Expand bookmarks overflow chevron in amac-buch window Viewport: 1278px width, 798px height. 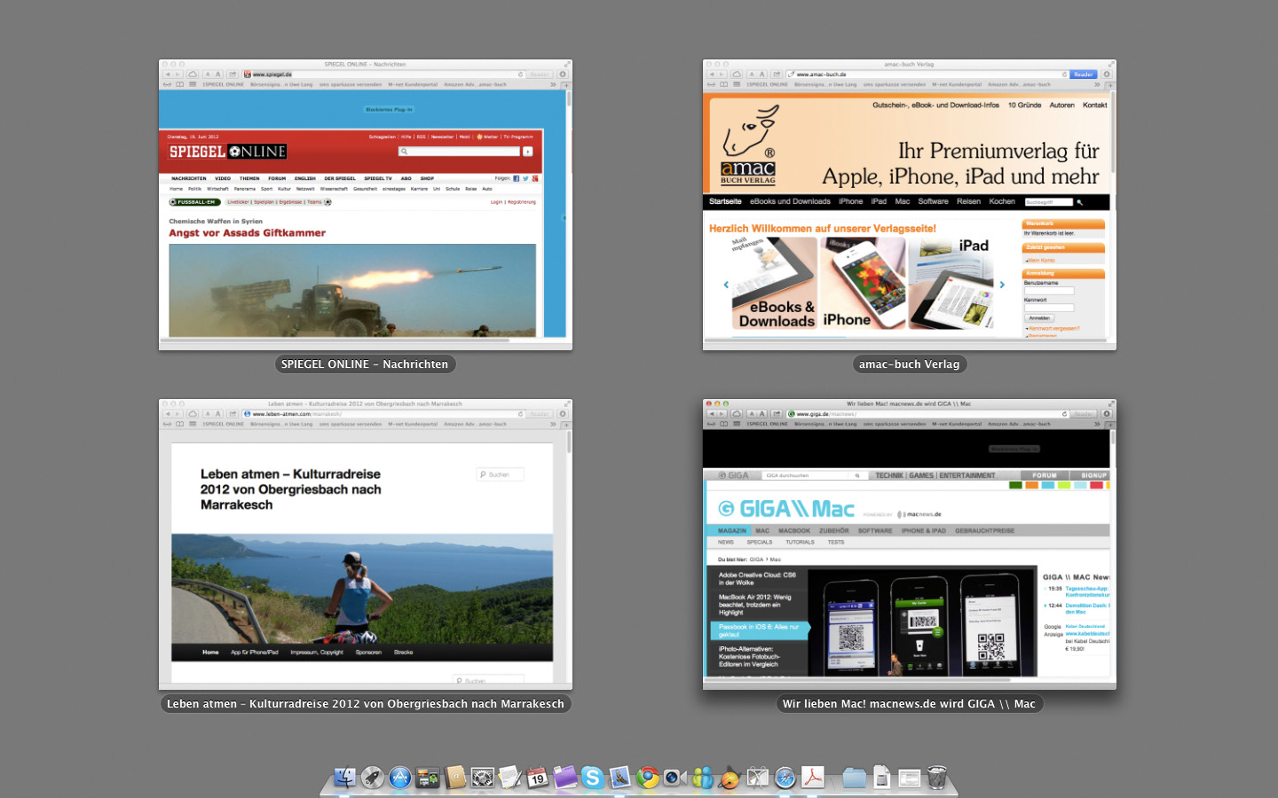pyautogui.click(x=1097, y=84)
